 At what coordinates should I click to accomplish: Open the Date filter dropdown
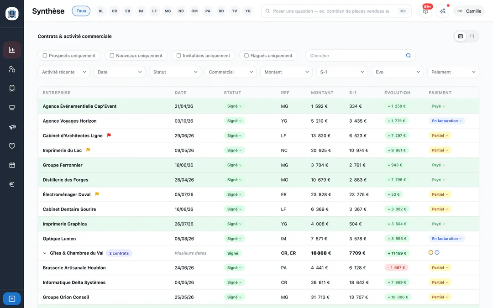(x=120, y=72)
